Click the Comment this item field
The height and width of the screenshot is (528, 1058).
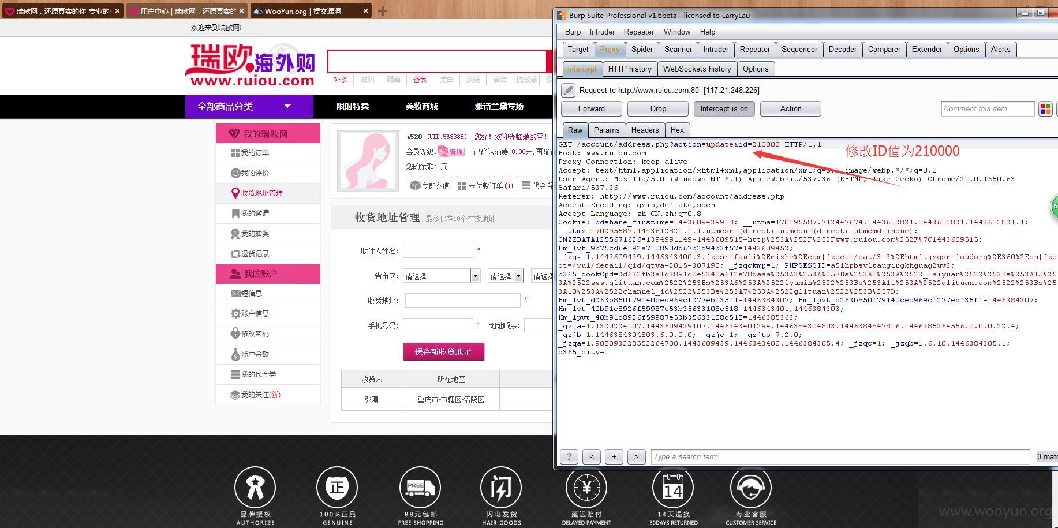pos(988,108)
